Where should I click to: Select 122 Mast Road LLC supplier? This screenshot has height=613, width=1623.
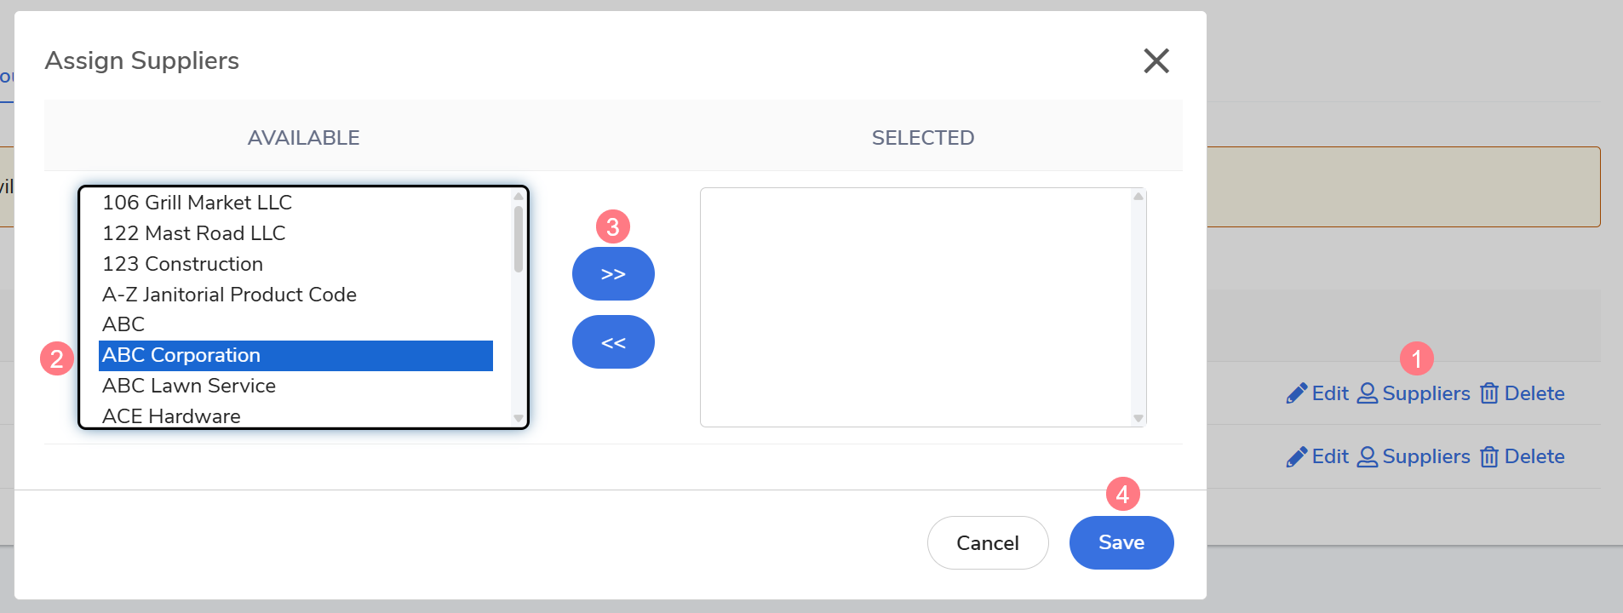pyautogui.click(x=193, y=233)
